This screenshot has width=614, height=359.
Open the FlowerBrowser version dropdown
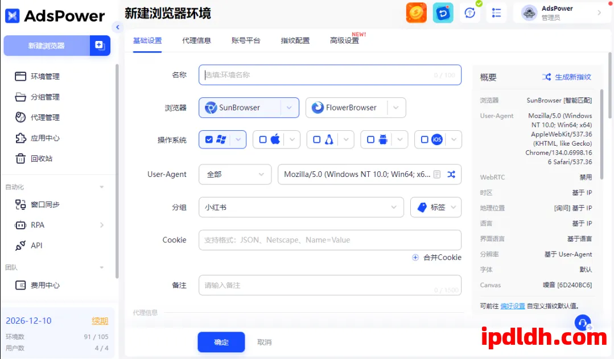tap(396, 108)
